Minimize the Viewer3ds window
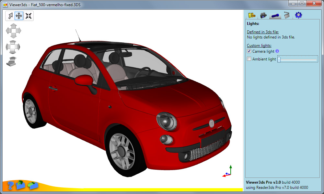324x194 pixels. 293,4
